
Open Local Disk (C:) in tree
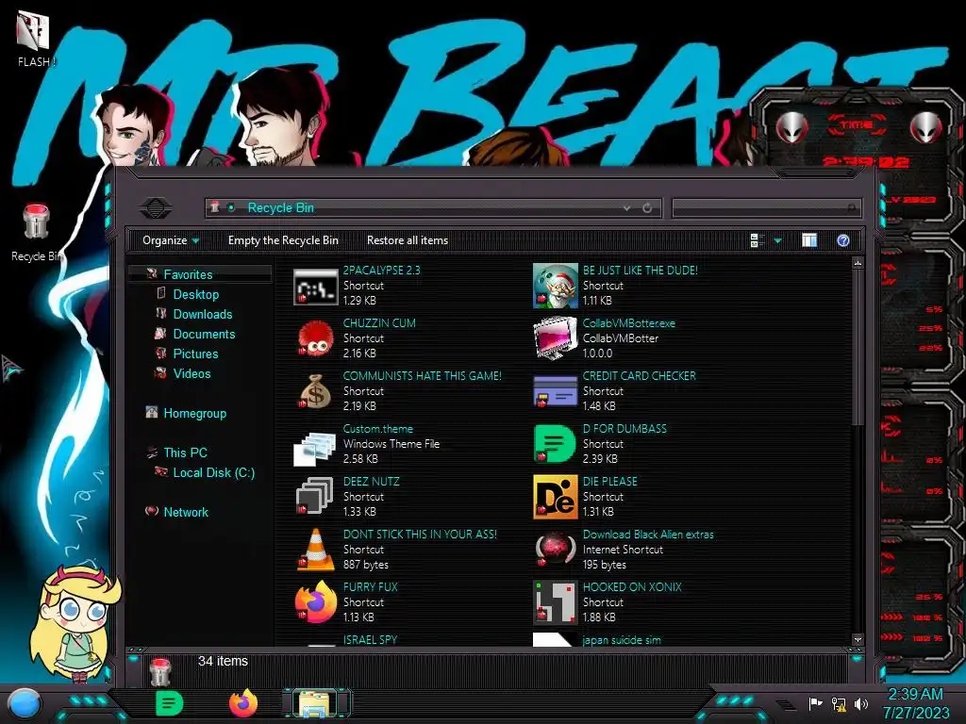click(213, 472)
